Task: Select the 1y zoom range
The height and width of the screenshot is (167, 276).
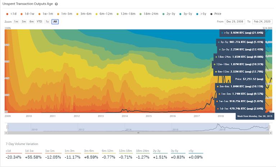Action: 47,22
